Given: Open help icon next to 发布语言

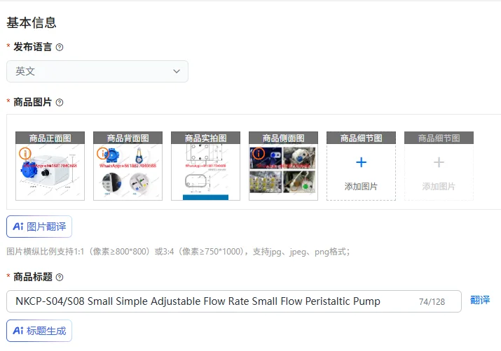Looking at the screenshot, I should click(x=60, y=48).
